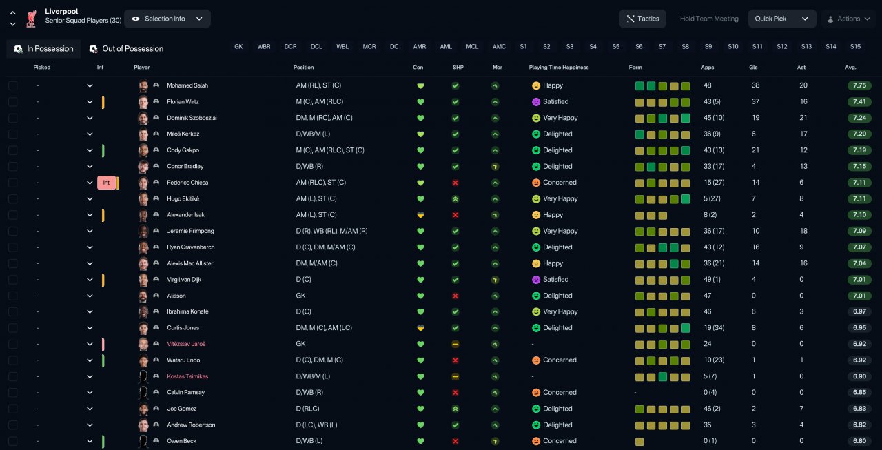Click the player info icon beside Mohamed Salah
Screen dimensions: 882x450
point(156,85)
